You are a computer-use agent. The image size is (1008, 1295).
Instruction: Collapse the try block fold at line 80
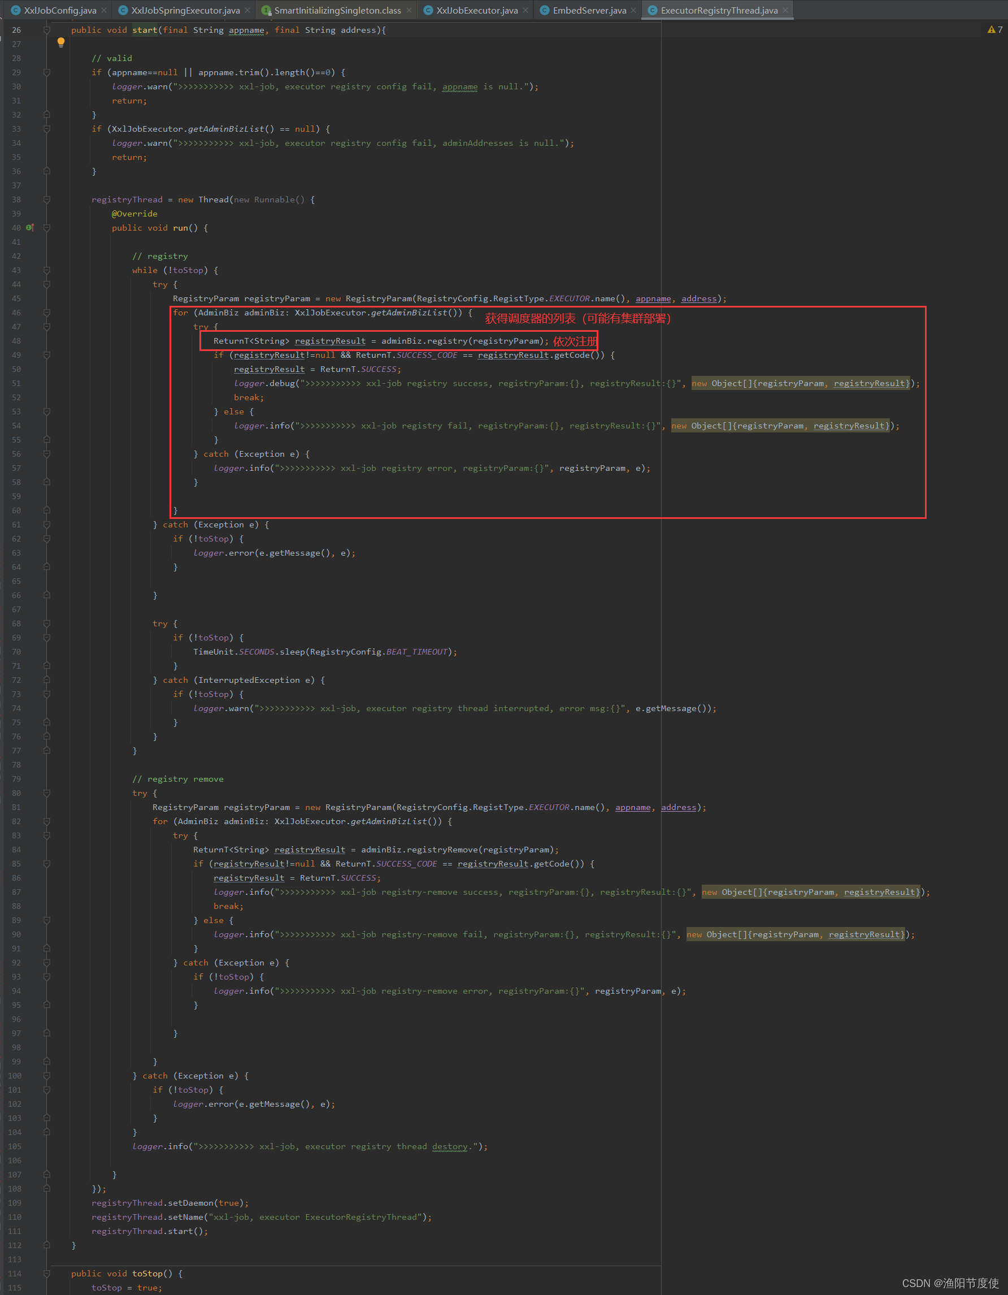click(47, 794)
